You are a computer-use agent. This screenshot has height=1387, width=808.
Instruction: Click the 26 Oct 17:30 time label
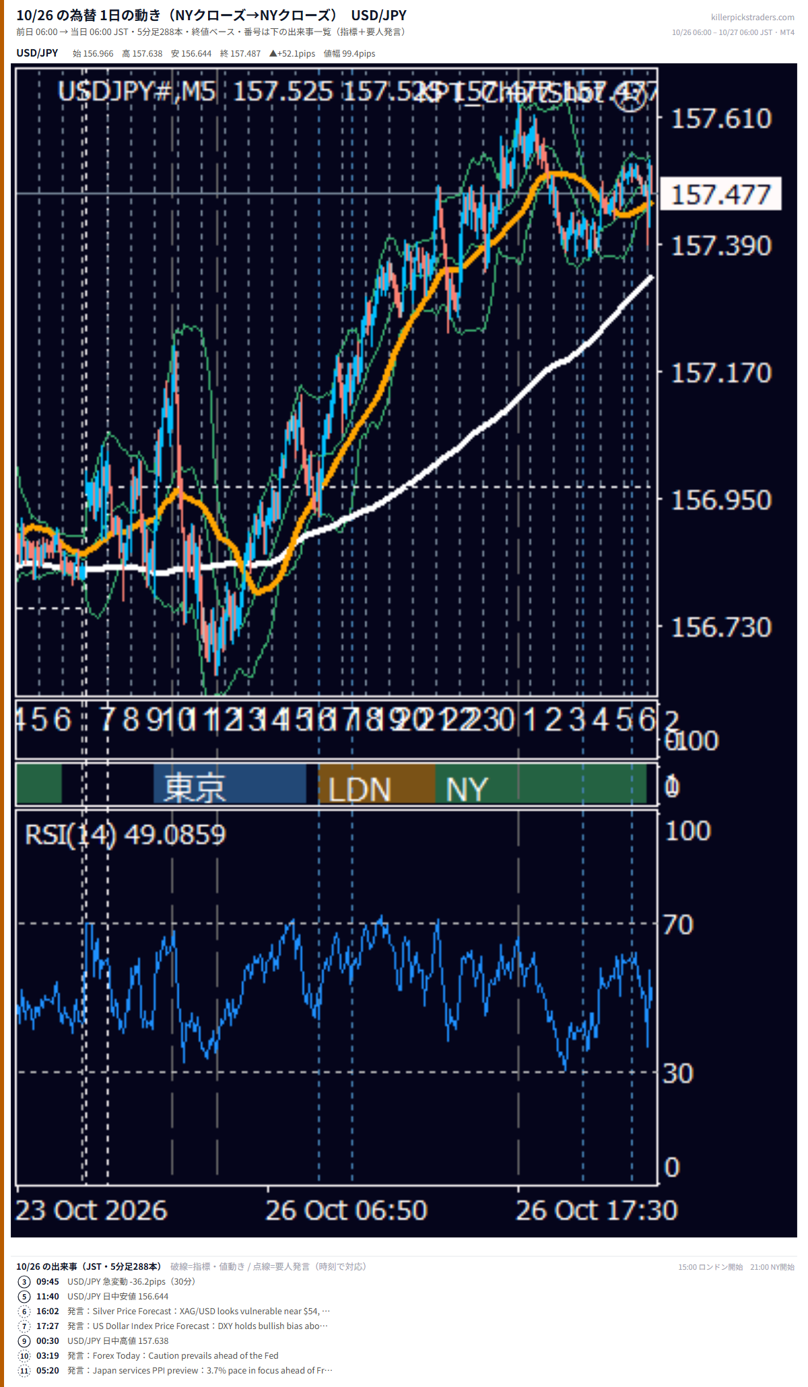(597, 1211)
